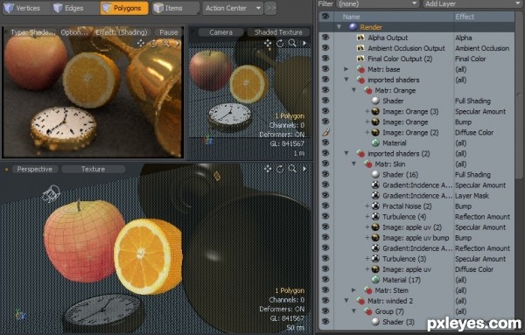Click the Image: apple uv layer icon

375,269
